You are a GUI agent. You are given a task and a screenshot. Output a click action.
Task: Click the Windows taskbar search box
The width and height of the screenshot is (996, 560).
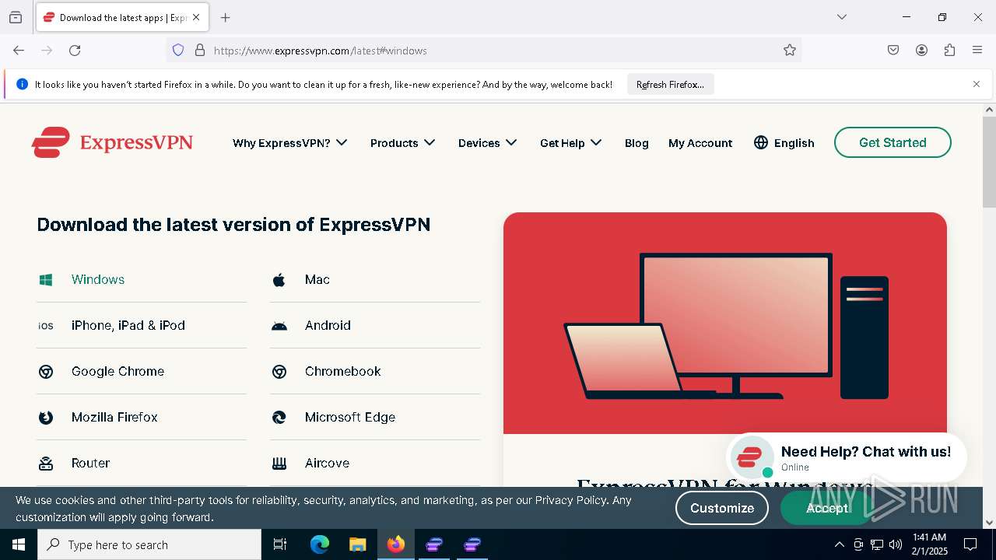click(x=149, y=545)
